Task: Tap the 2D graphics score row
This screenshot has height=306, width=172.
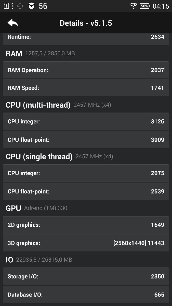Action: 86,225
